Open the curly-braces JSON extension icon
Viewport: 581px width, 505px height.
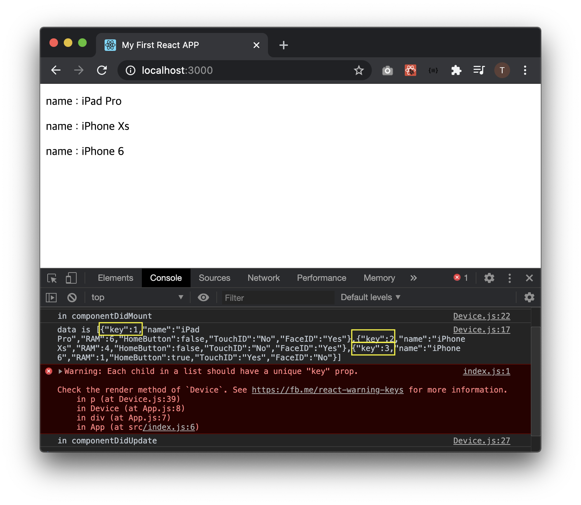click(433, 71)
